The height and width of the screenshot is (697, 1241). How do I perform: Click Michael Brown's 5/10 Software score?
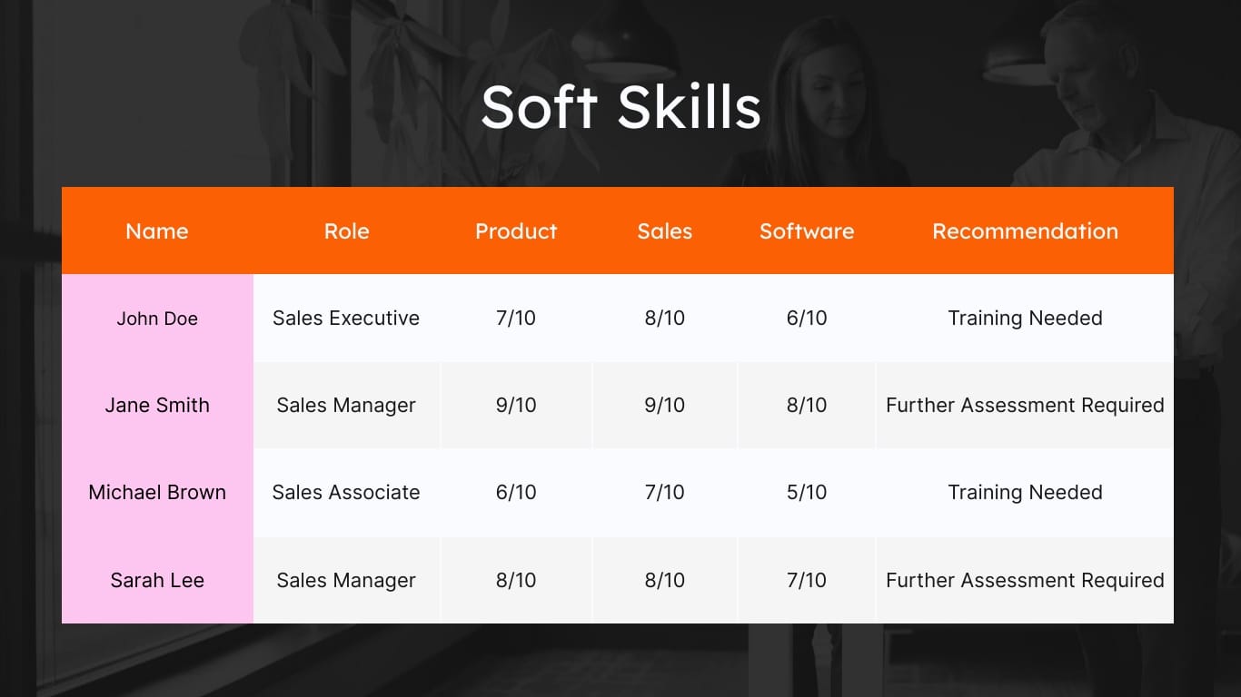(x=807, y=492)
